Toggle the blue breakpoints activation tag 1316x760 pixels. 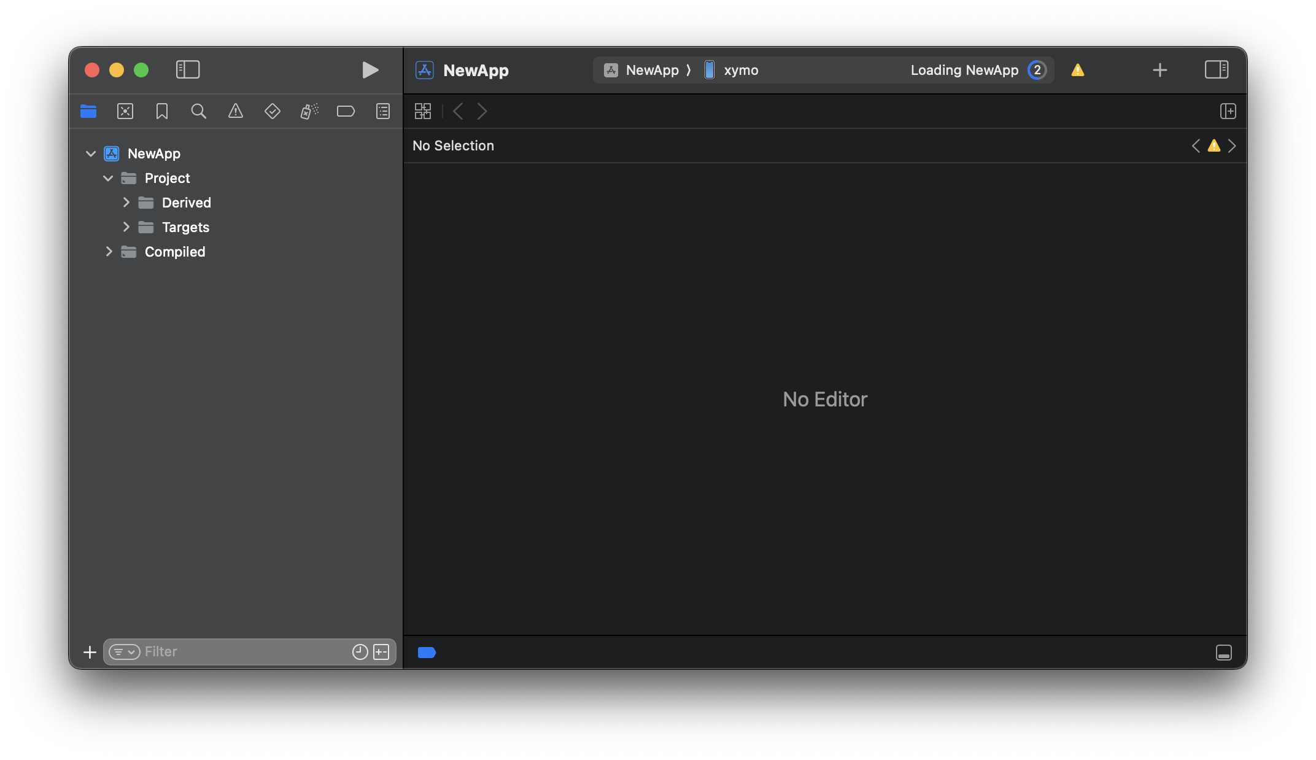tap(427, 653)
